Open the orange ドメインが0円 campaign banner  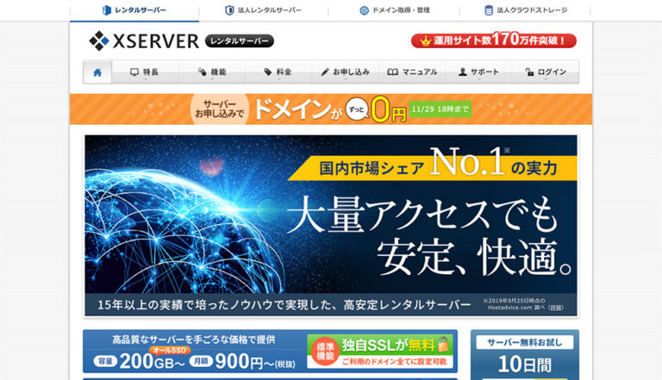pos(331,109)
